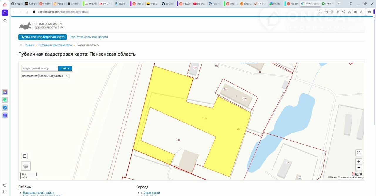Switch to "Расчет земельного налога" tab
The height and width of the screenshot is (196, 376).
coord(89,37)
